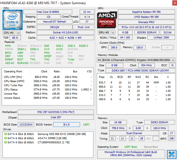Click the GPU Memory clock value 150.0
This screenshot has height=160, width=177.
coord(140,47)
